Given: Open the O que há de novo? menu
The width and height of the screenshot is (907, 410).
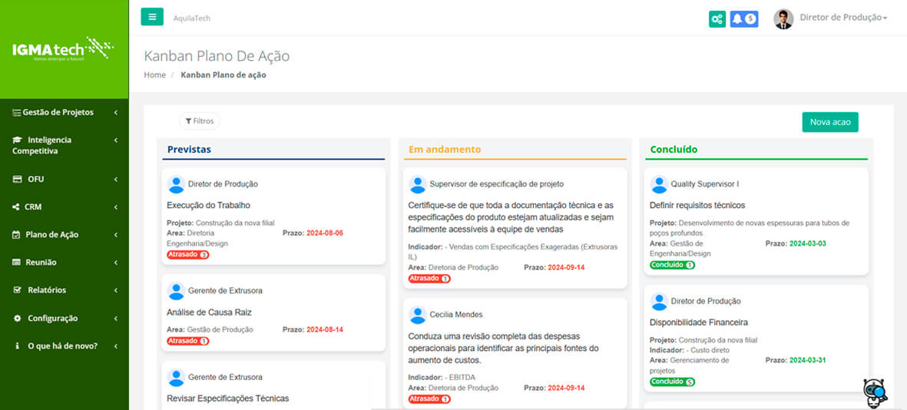Looking at the screenshot, I should tap(65, 346).
